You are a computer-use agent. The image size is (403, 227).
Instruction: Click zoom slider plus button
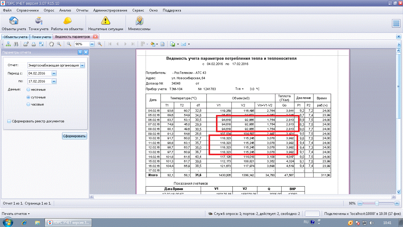tap(396, 203)
